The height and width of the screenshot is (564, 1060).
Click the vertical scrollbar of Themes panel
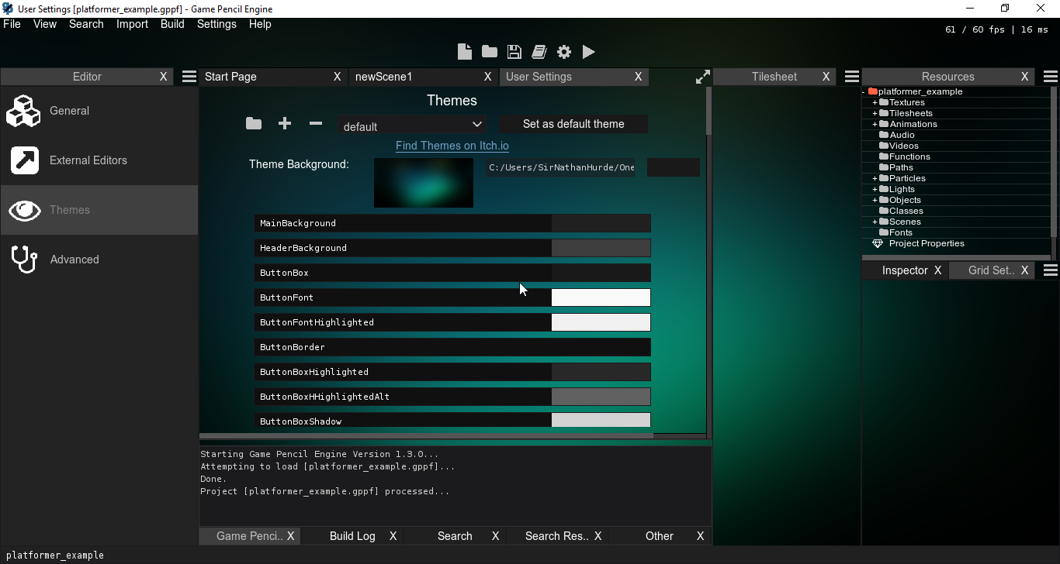708,111
